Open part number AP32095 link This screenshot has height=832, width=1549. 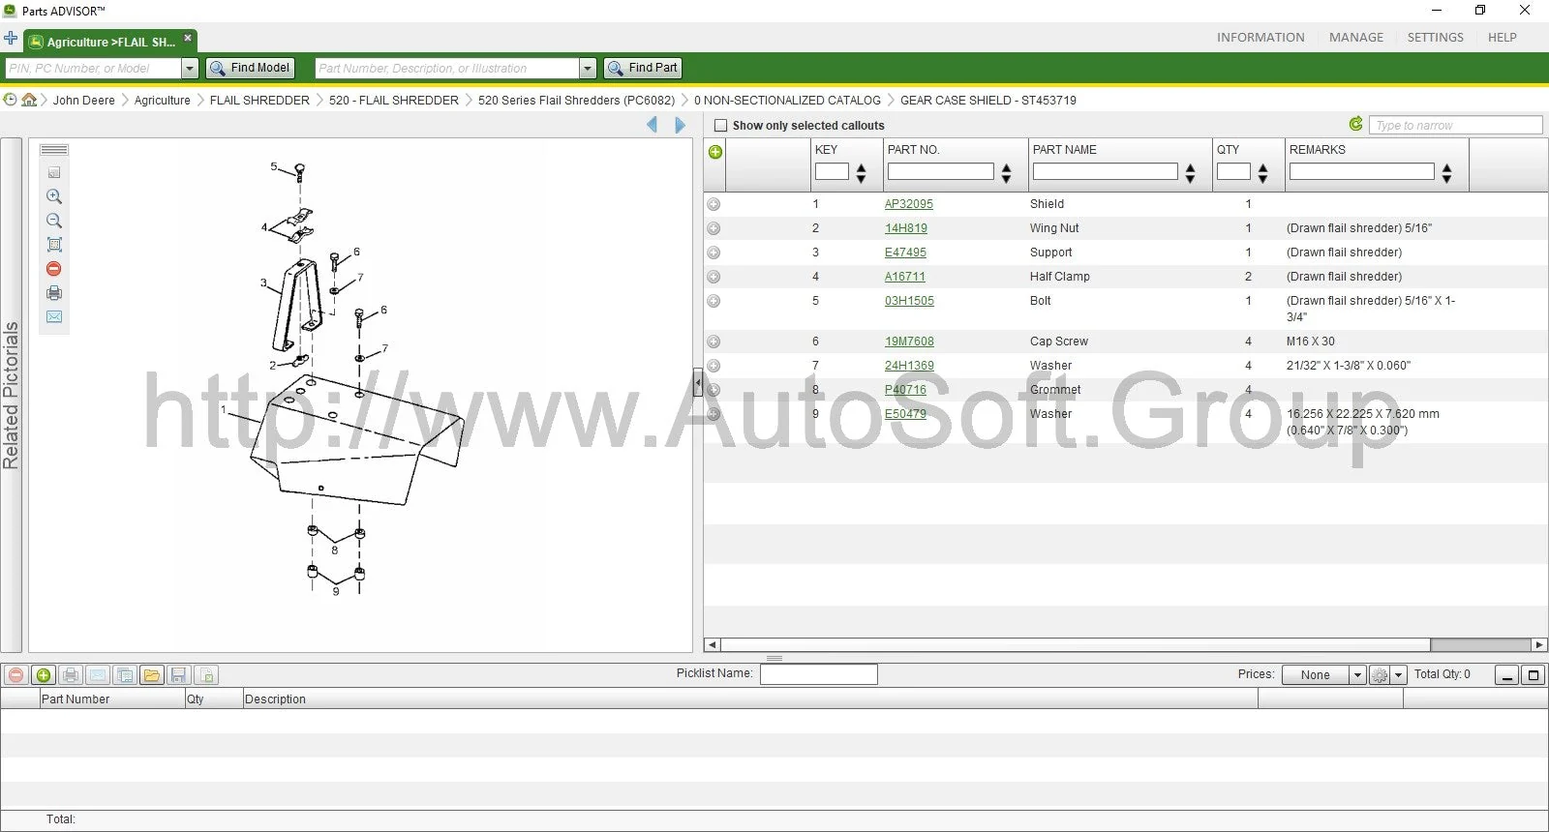click(x=908, y=204)
